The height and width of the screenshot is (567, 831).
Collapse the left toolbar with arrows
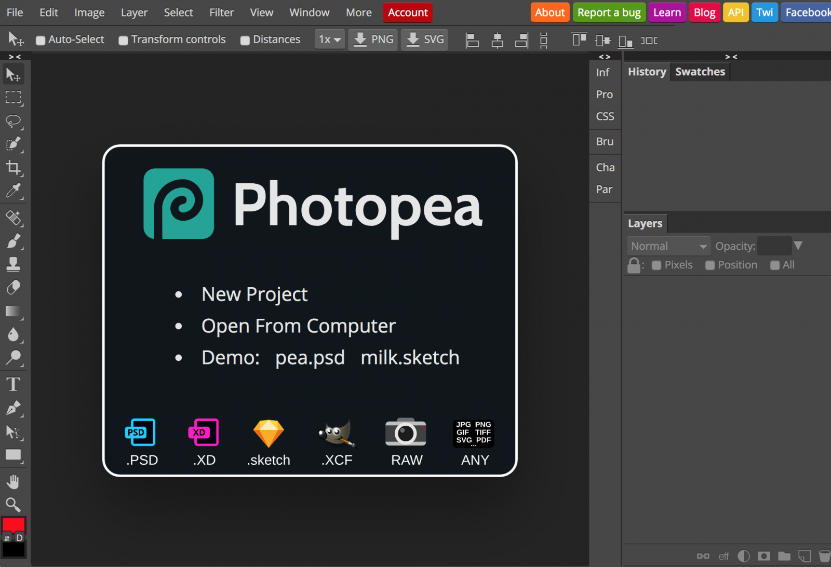point(15,57)
